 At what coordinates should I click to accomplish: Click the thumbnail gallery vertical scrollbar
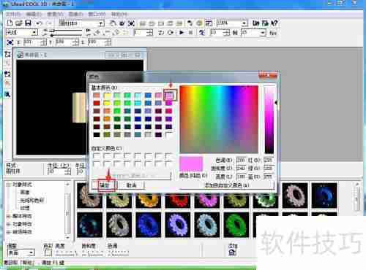pos(358,198)
